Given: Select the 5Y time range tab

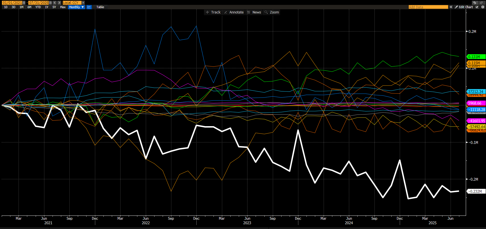Looking at the screenshot, I should tap(54, 7).
